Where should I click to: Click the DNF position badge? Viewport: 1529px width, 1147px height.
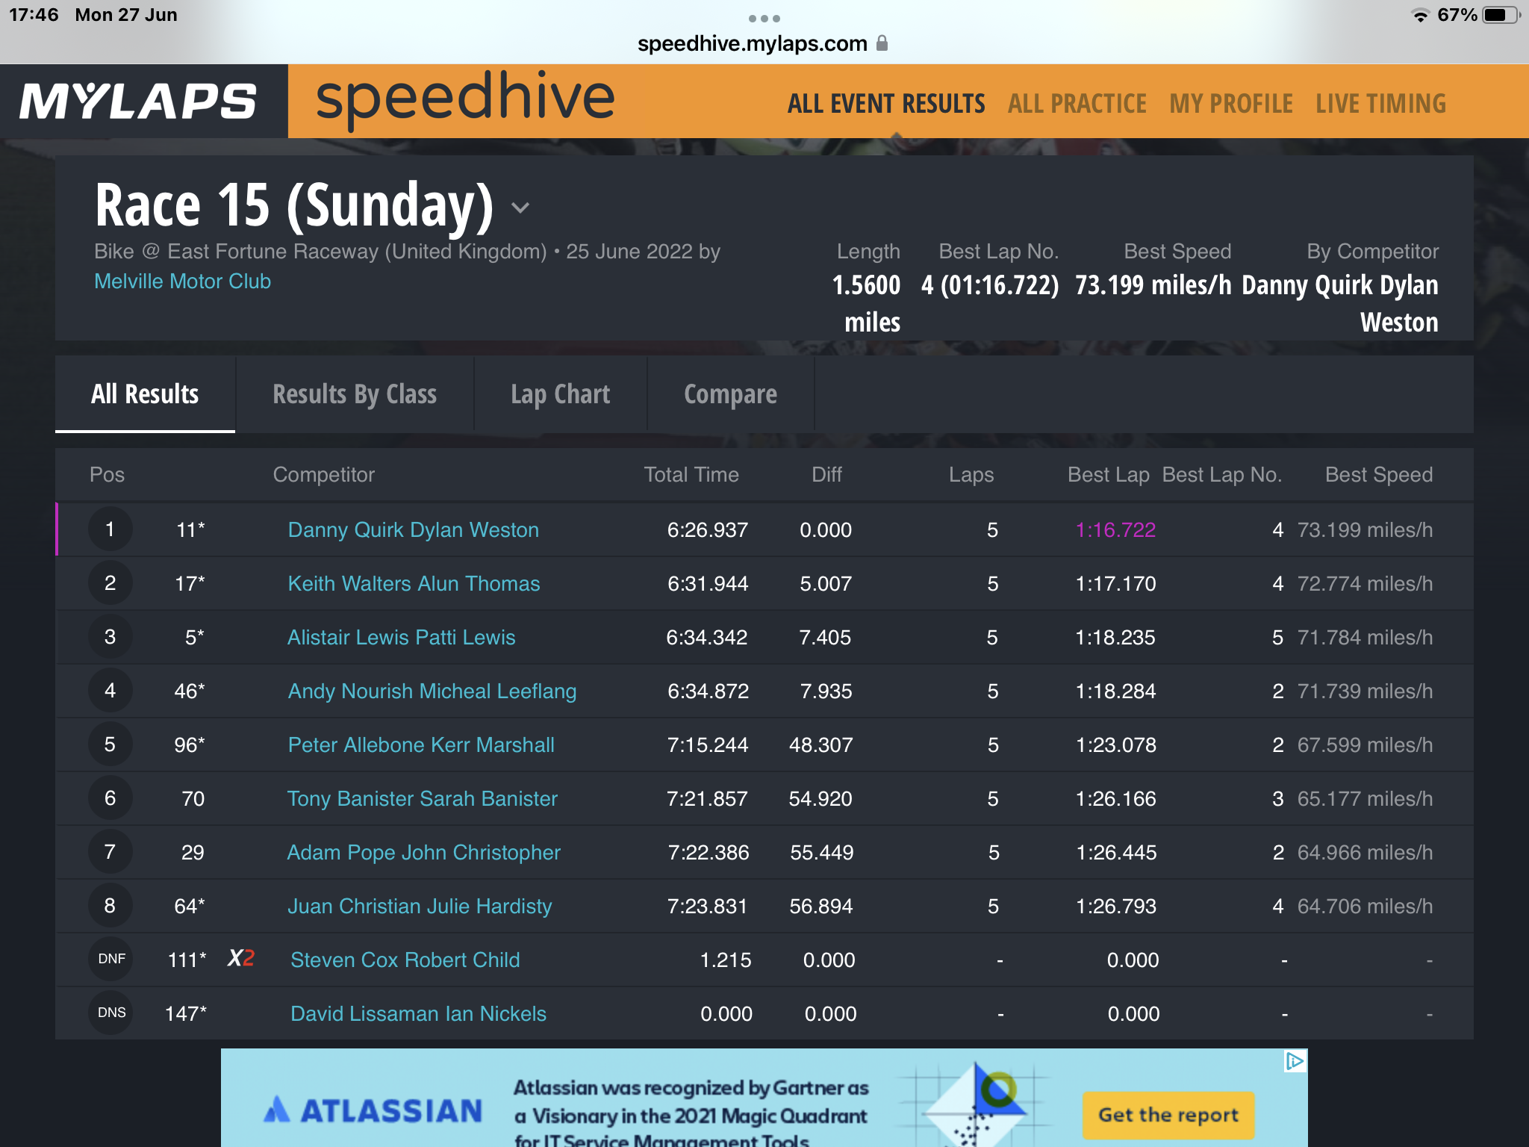point(111,959)
